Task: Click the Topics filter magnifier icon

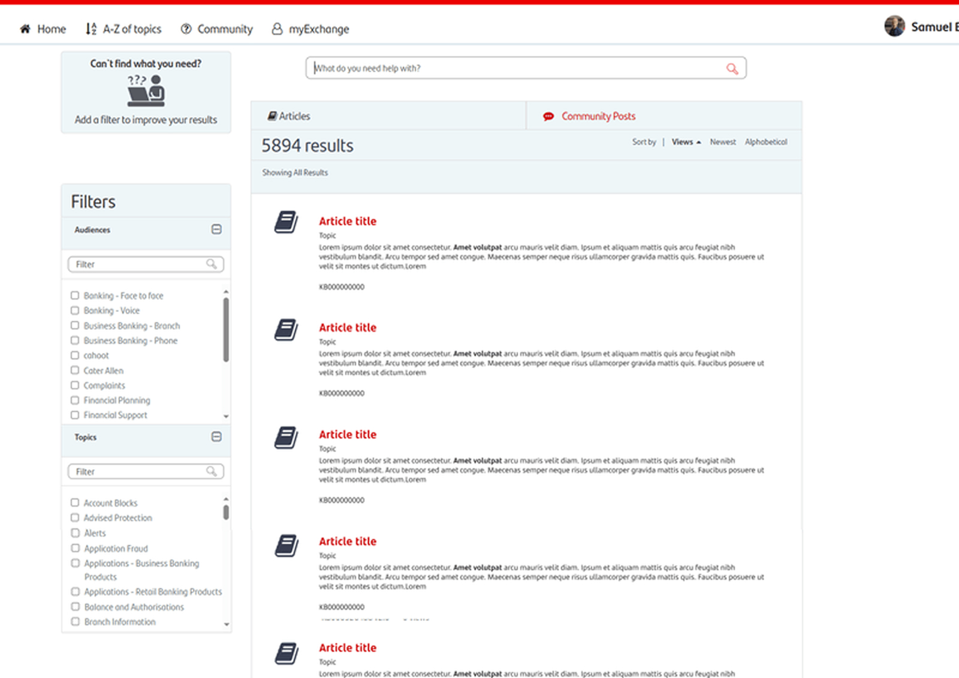Action: point(212,471)
